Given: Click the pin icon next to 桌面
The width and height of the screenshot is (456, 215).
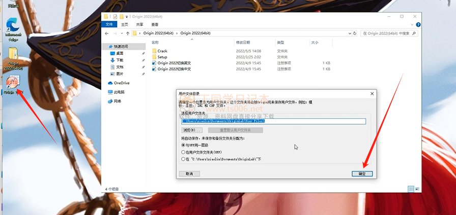Looking at the screenshot, I should (143, 54).
